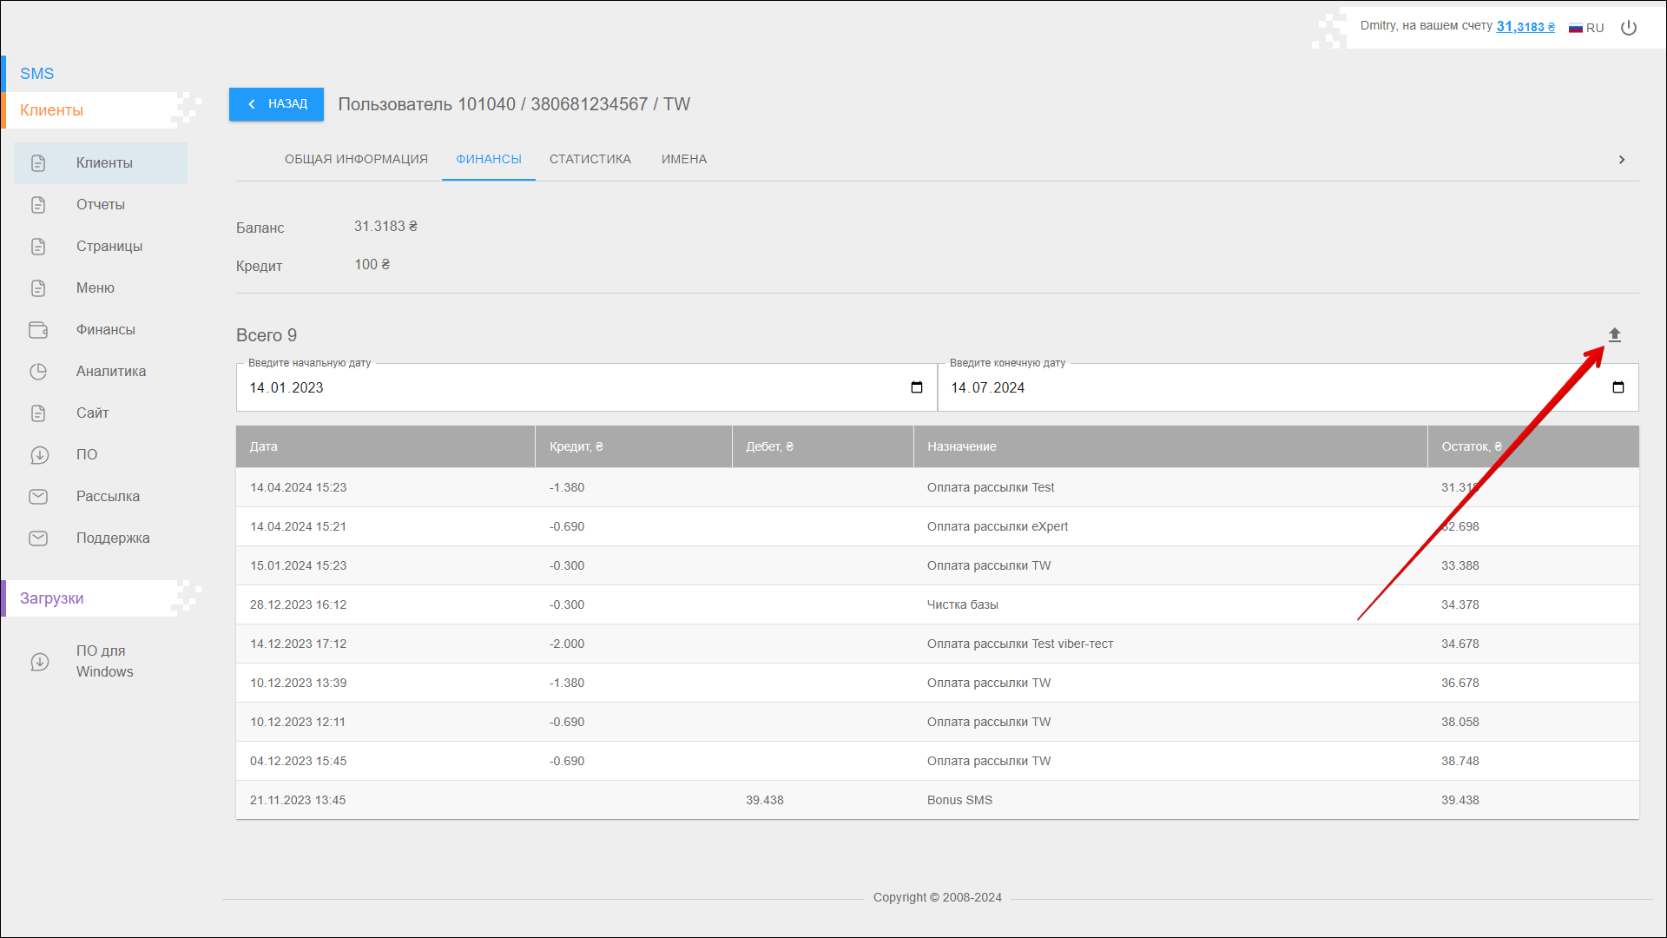Open calendar picker for end date
The width and height of the screenshot is (1667, 938).
point(1618,387)
